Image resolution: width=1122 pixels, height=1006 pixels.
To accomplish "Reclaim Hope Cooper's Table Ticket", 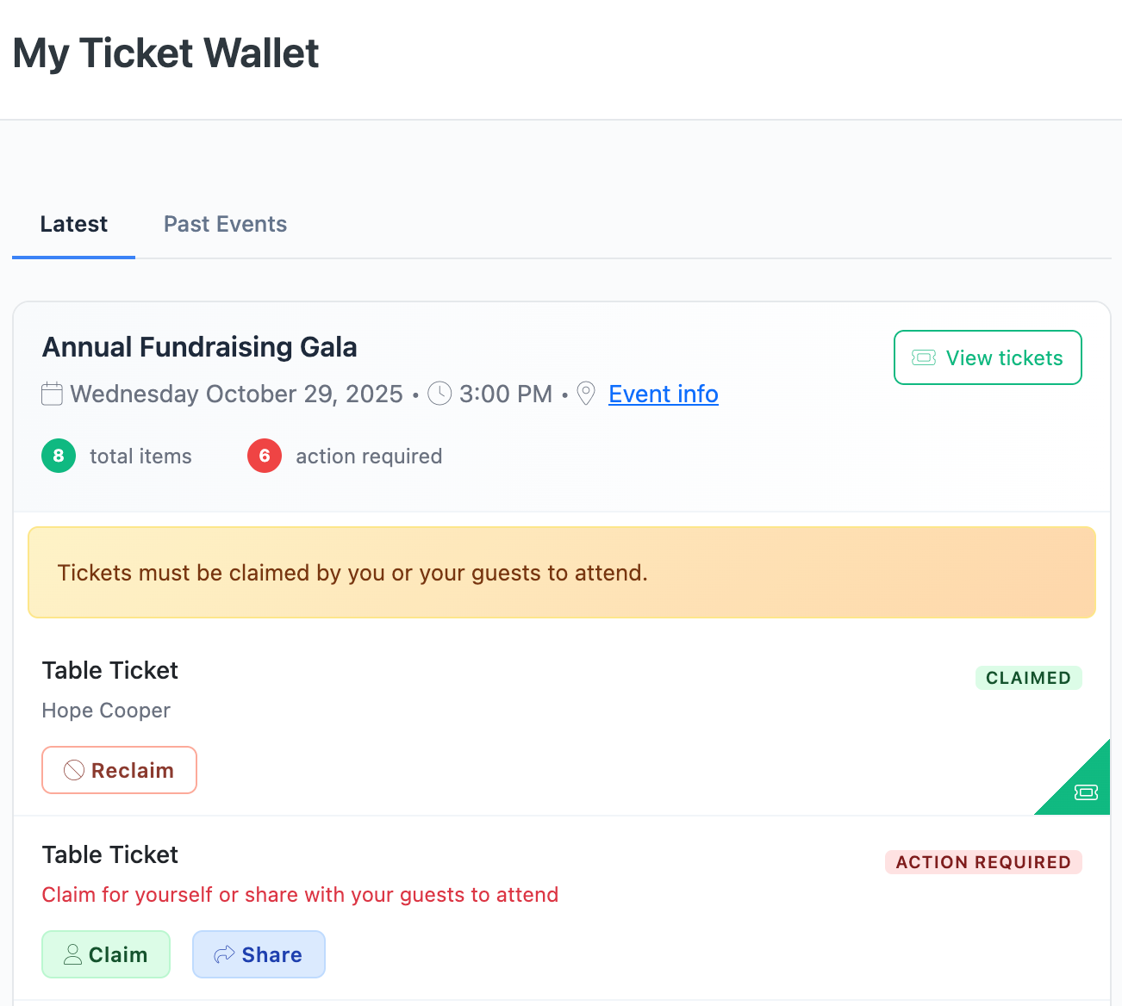I will 120,770.
